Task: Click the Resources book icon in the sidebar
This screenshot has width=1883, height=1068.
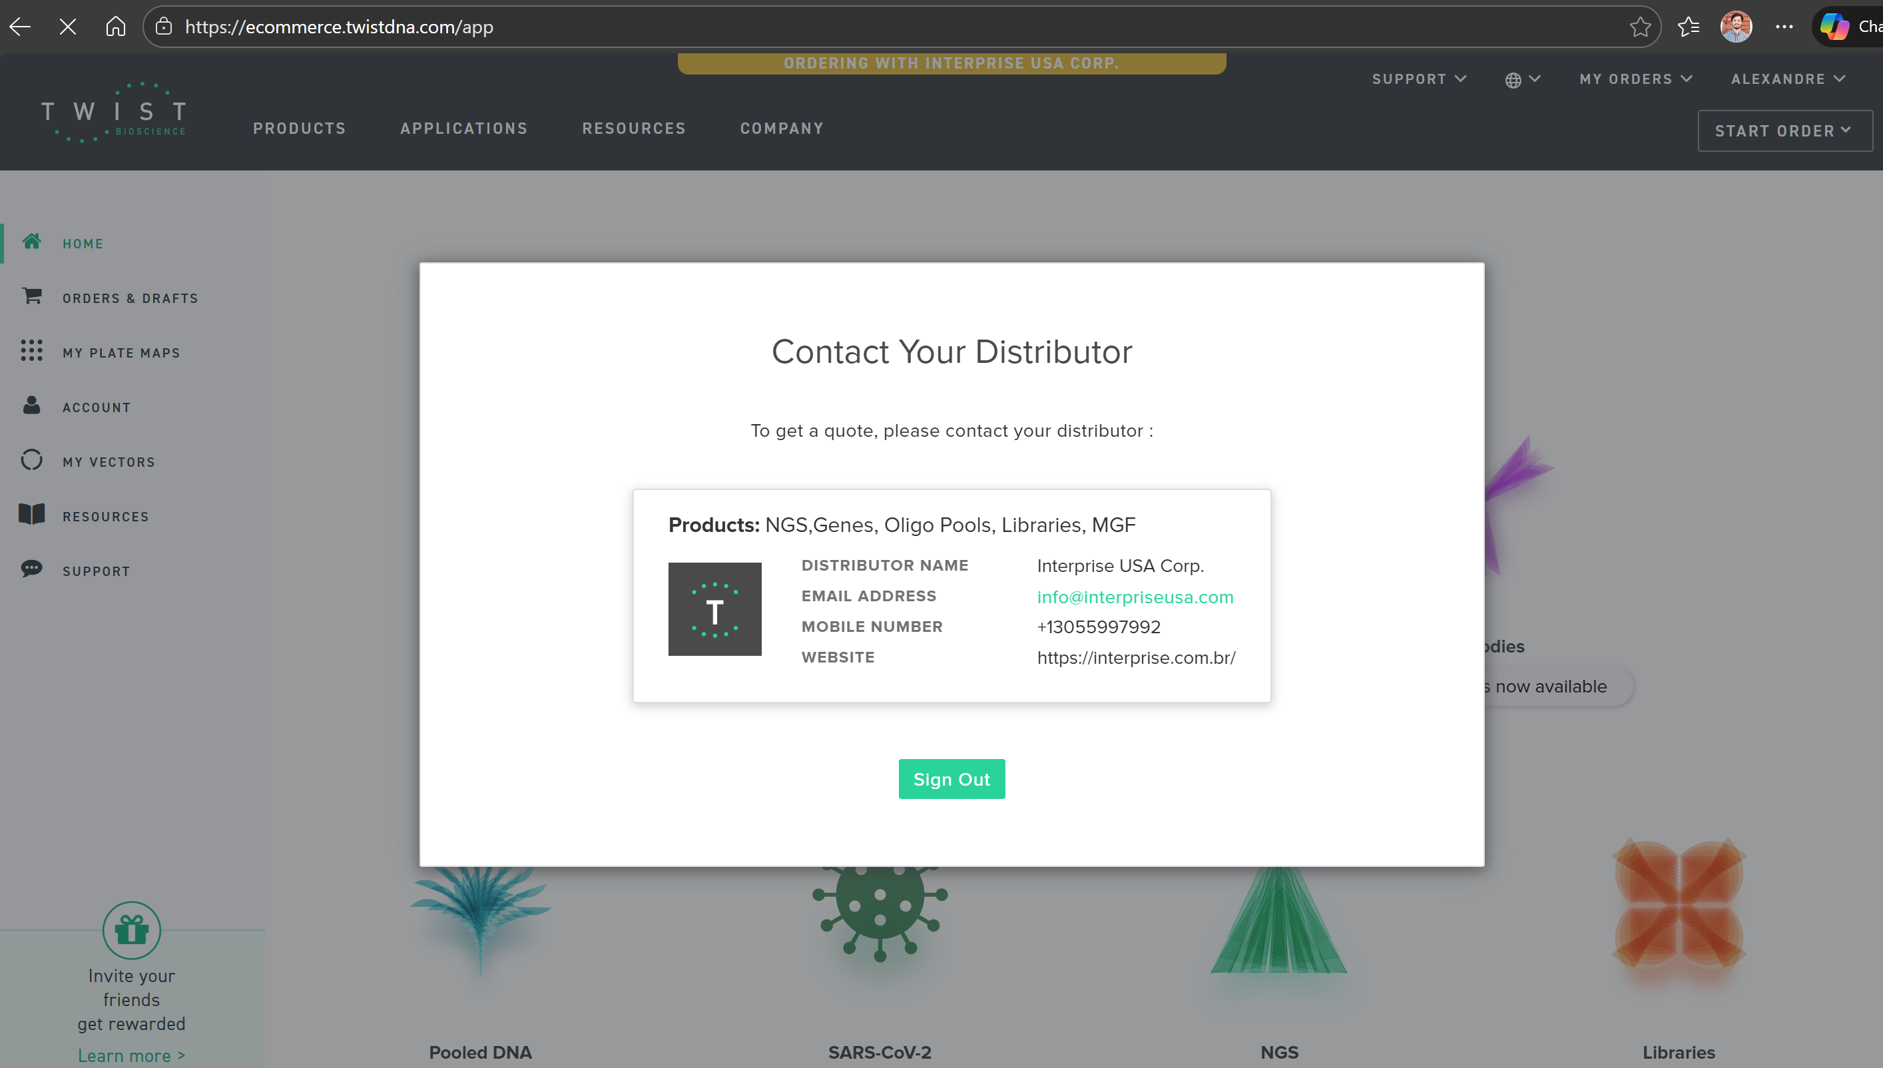Action: [31, 514]
